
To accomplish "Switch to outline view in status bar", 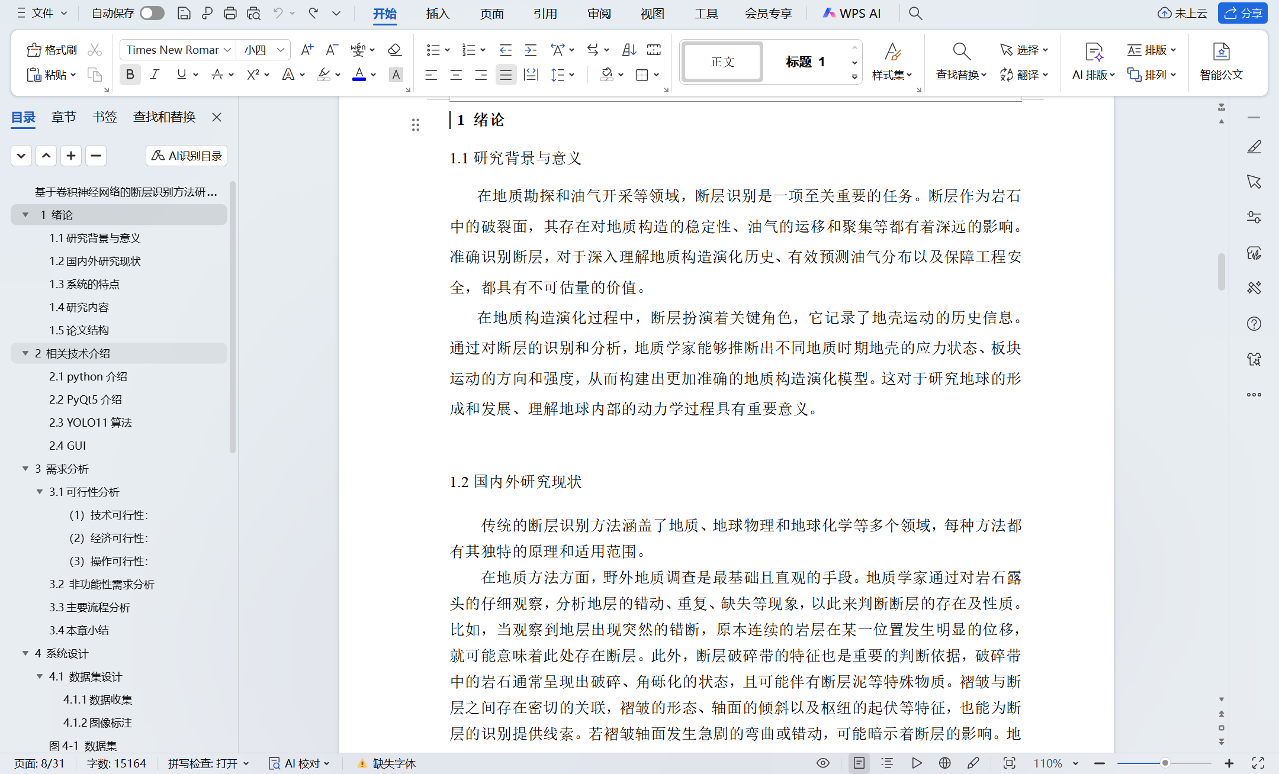I will [887, 763].
